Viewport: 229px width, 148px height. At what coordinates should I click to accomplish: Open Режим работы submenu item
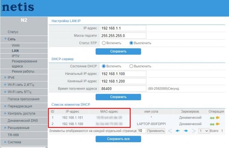point(23,71)
